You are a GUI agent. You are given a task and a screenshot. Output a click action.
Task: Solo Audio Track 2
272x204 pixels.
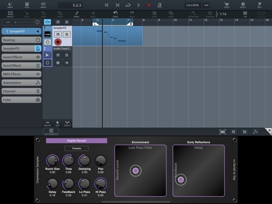pyautogui.click(x=67, y=55)
